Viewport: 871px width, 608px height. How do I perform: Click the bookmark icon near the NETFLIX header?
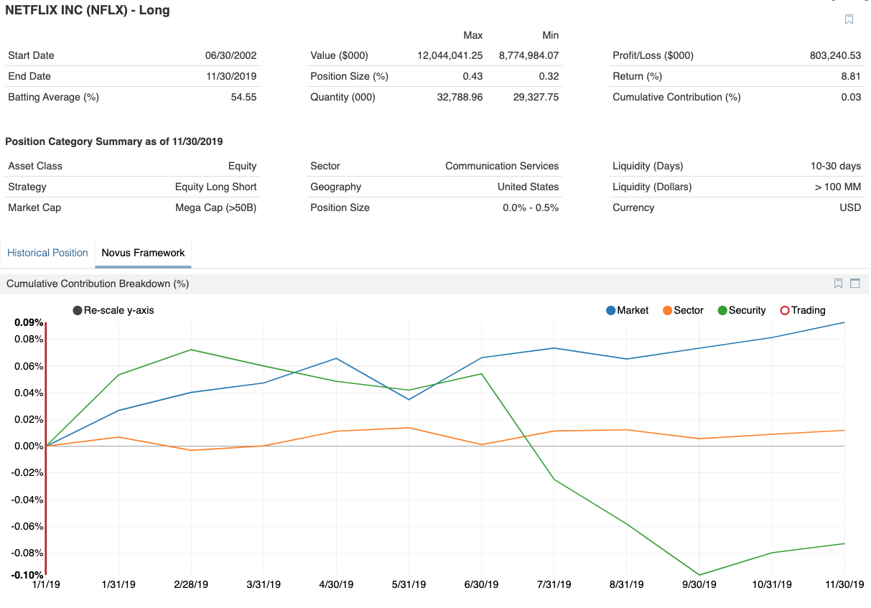(849, 19)
